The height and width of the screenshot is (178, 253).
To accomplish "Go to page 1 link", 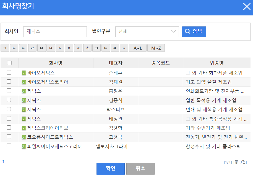I will pos(3,161).
